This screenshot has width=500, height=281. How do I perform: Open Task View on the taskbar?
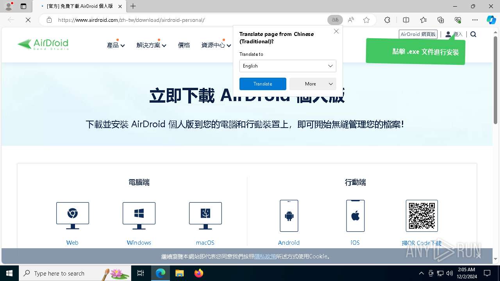click(x=141, y=273)
